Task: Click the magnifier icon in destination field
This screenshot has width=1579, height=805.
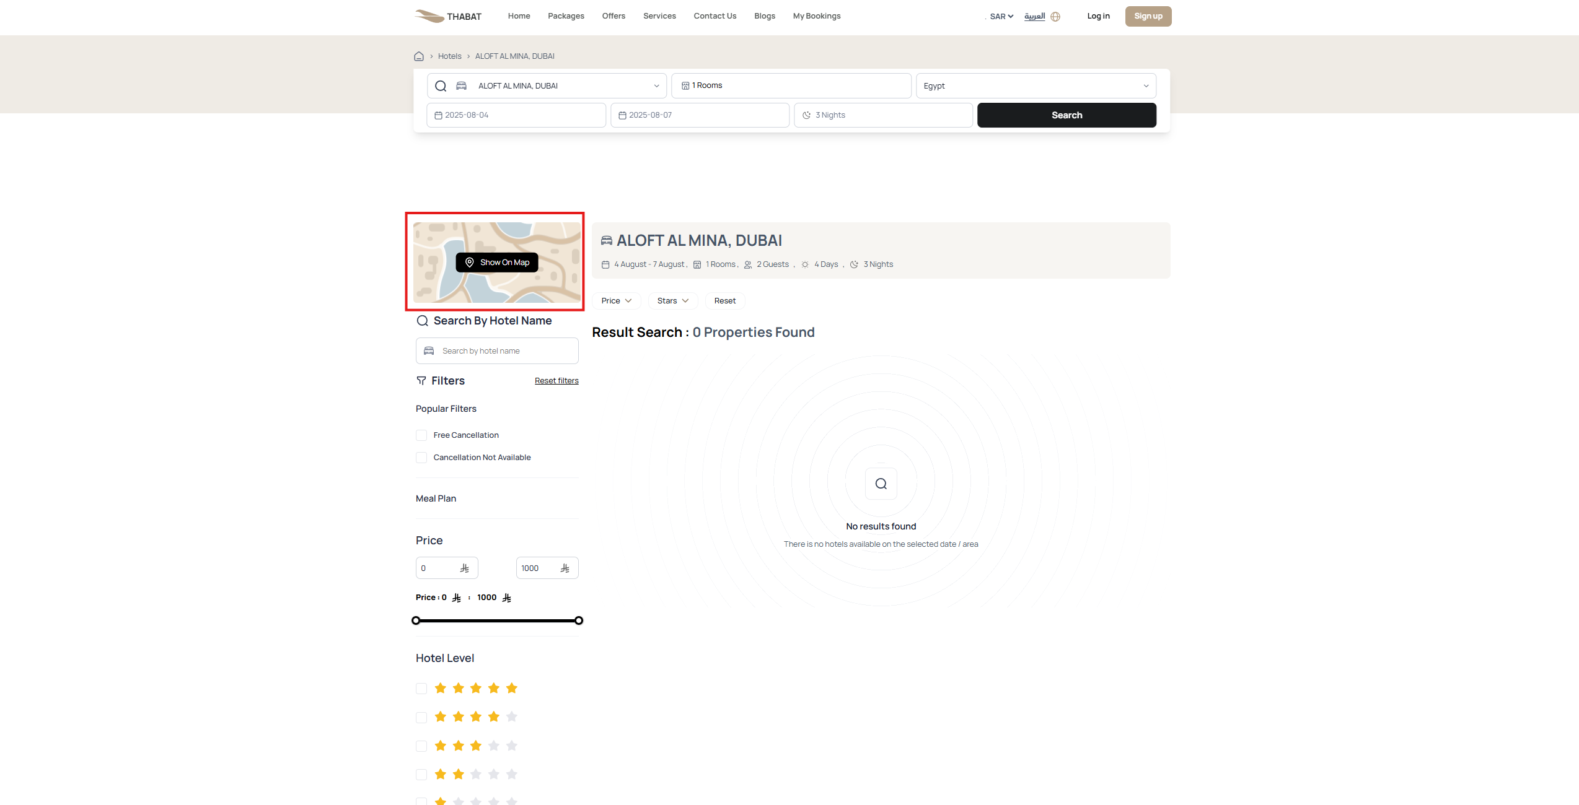Action: click(441, 86)
